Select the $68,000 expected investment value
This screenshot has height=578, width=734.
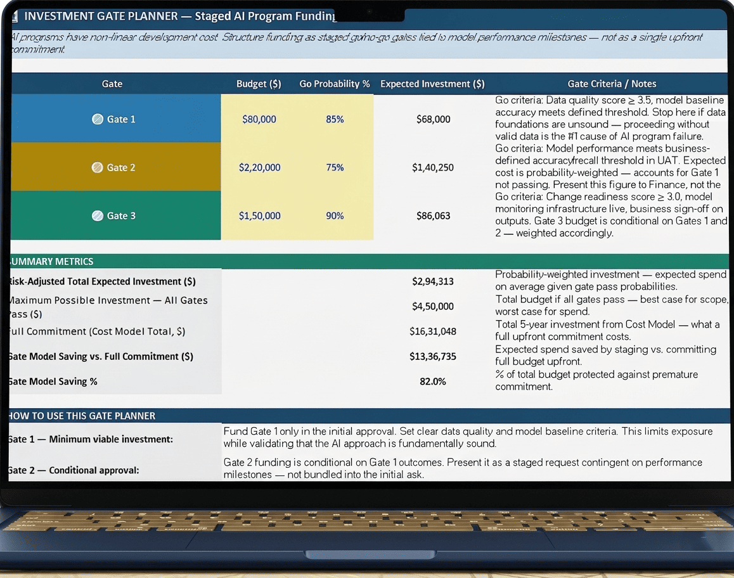click(x=433, y=119)
